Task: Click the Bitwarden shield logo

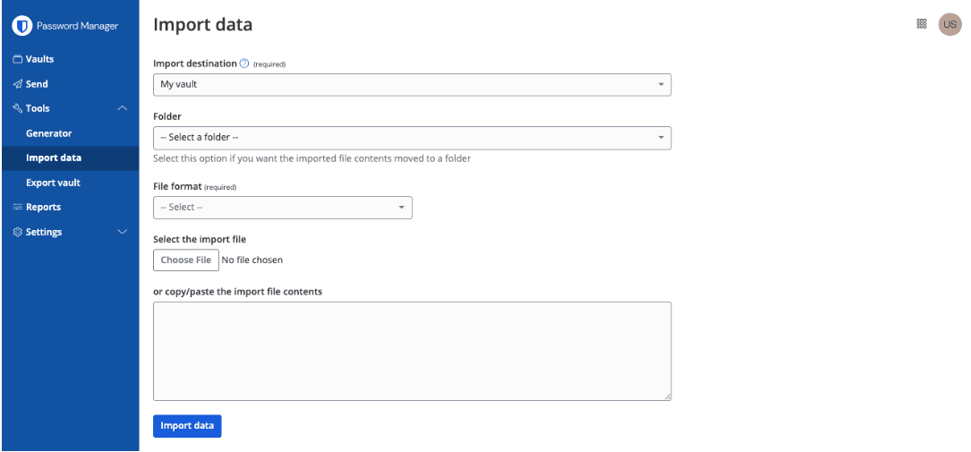Action: [22, 26]
